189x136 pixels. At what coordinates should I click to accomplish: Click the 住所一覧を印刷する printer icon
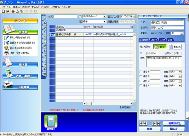[x=7, y=53]
